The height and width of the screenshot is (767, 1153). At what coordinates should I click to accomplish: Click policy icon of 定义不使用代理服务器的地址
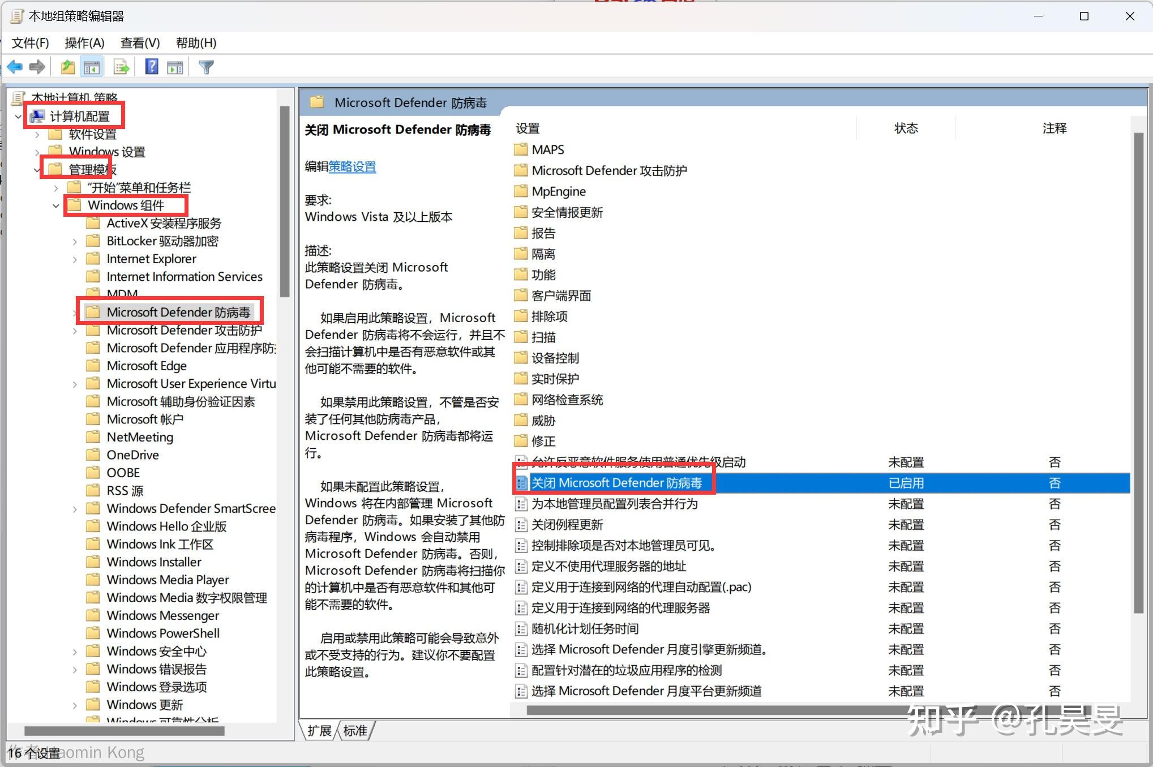[x=521, y=567]
